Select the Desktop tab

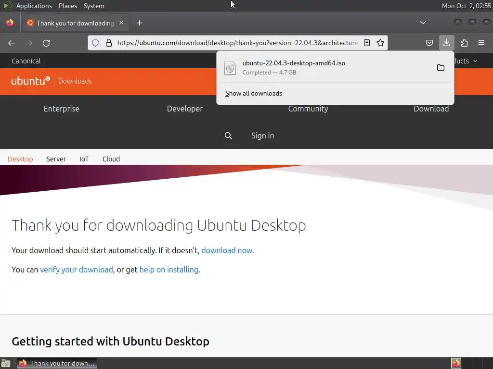(20, 159)
